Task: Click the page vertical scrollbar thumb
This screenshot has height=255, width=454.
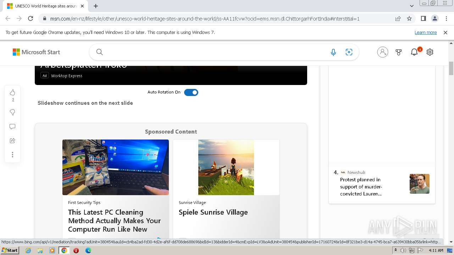Action: pos(451,68)
